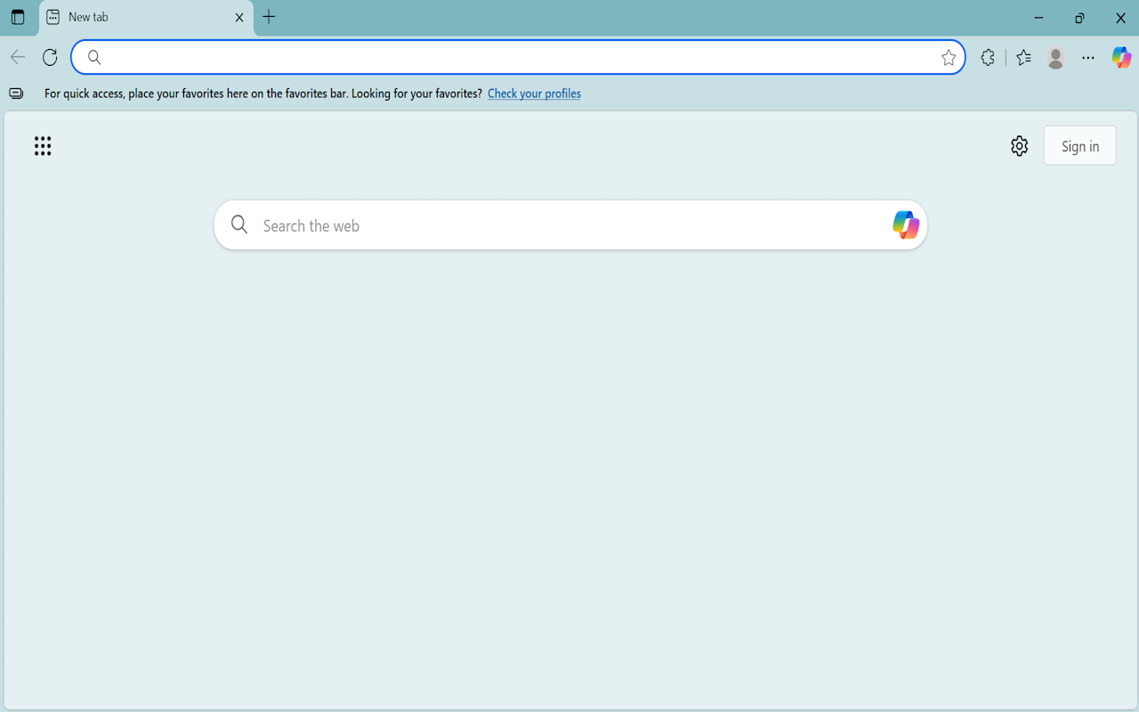Follow the Check your profiles link
Screen dimensions: 1139x712
534,93
